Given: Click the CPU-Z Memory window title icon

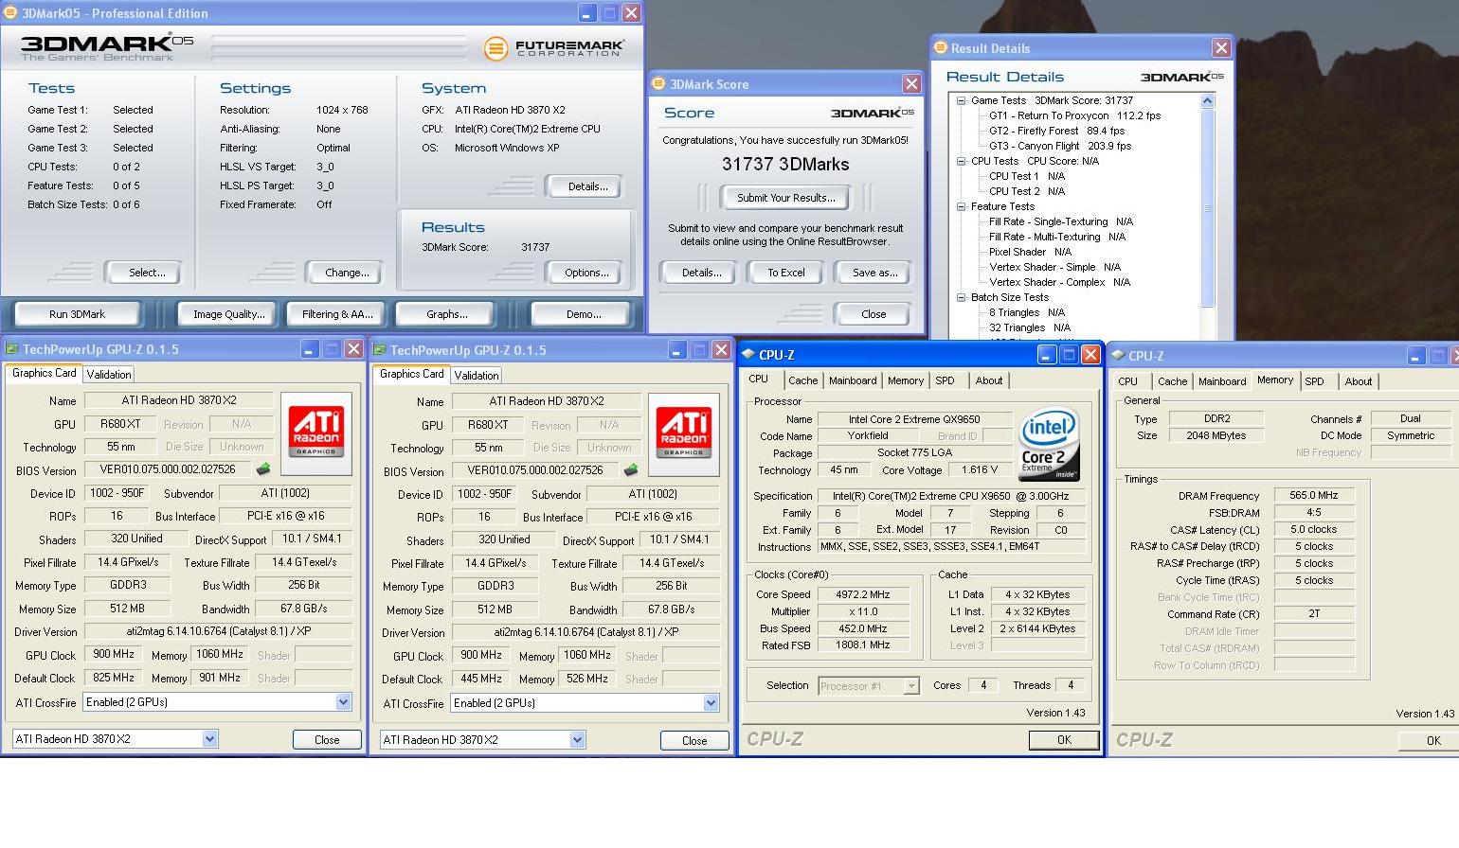Looking at the screenshot, I should (x=1118, y=355).
